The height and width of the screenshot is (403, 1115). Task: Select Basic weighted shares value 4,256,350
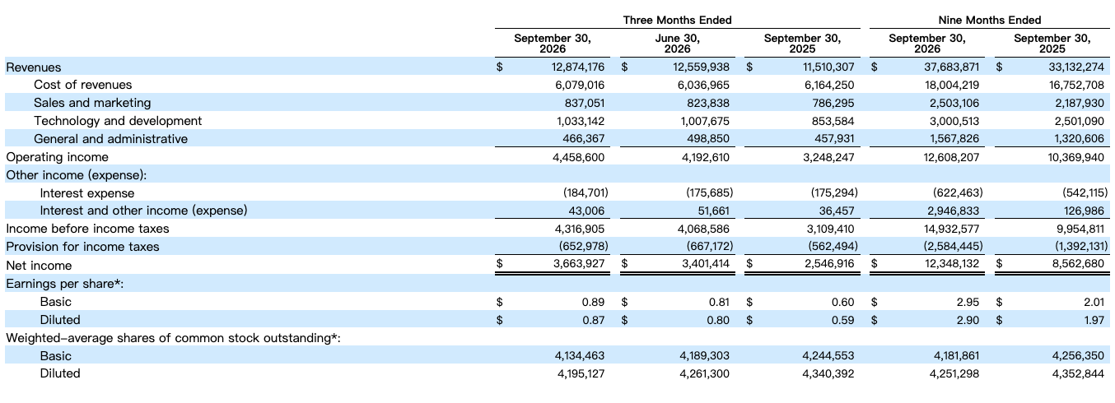point(1078,356)
